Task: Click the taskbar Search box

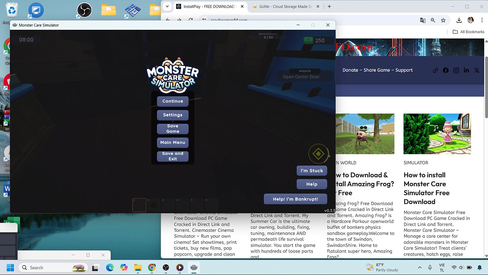Action: click(x=53, y=267)
